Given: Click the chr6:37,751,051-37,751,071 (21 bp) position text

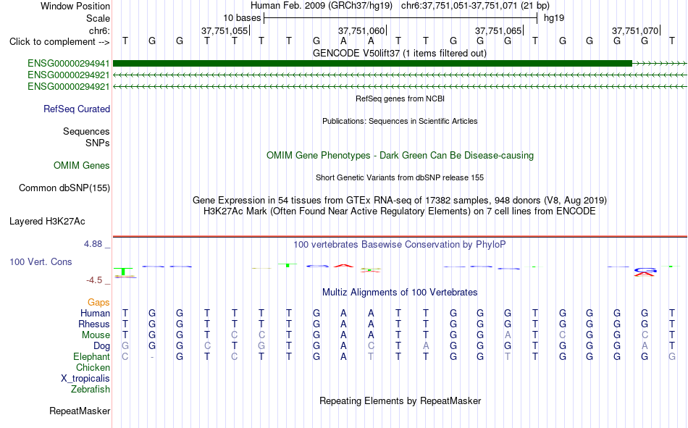Looking at the screenshot, I should coord(475,6).
